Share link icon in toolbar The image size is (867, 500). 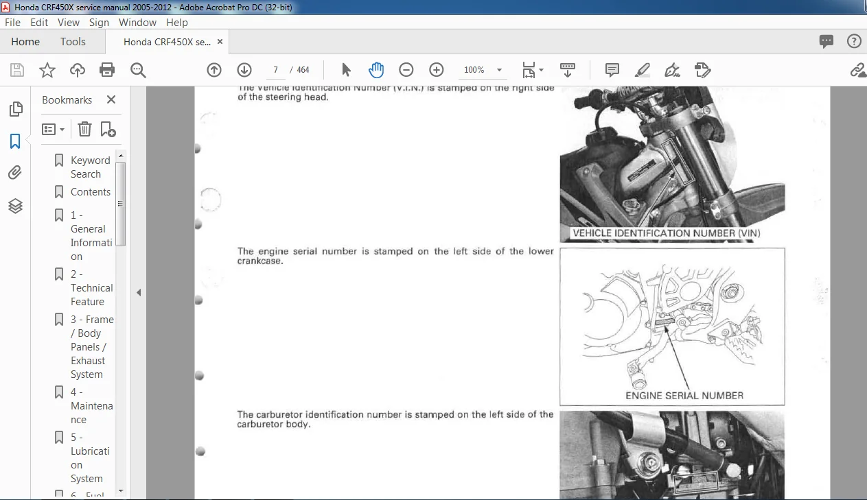coord(858,70)
